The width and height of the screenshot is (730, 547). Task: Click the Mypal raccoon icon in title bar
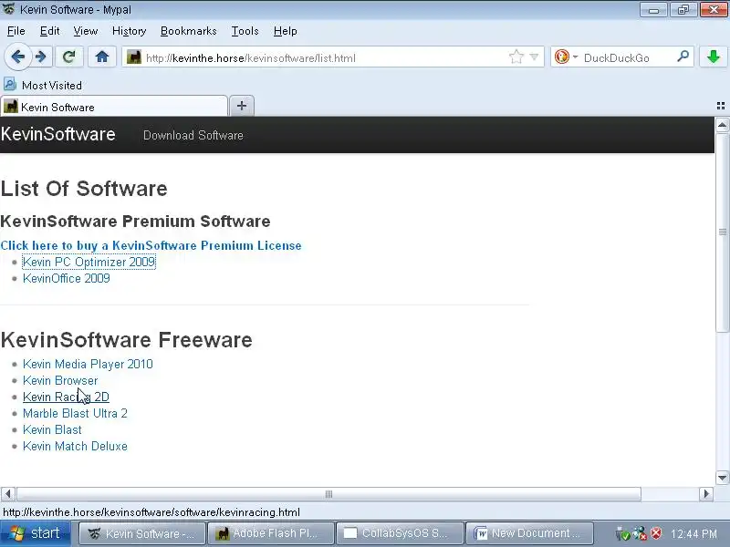click(8, 8)
